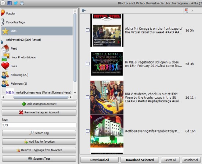Screen dimensions: 202x164
Task: Click the '6d 16h' timestamp
Action: [190, 131]
